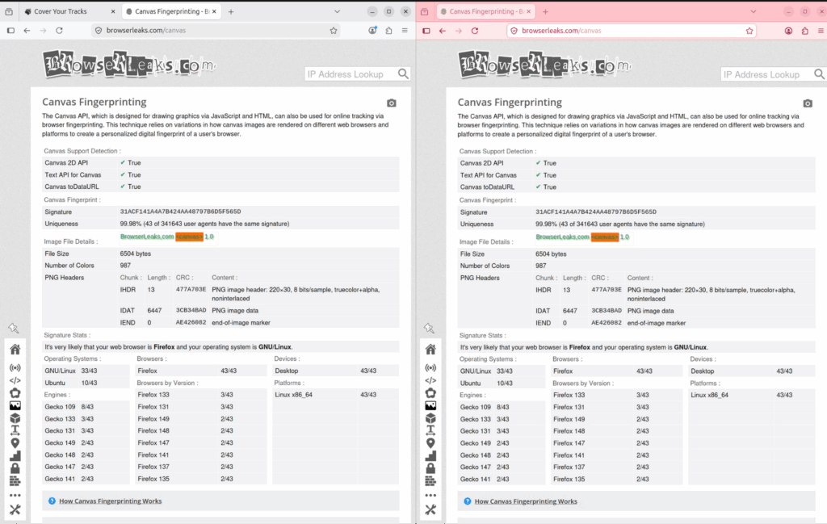The height and width of the screenshot is (524, 827).
Task: Open the lock SSL icon in left sidebar
Action: pyautogui.click(x=15, y=468)
